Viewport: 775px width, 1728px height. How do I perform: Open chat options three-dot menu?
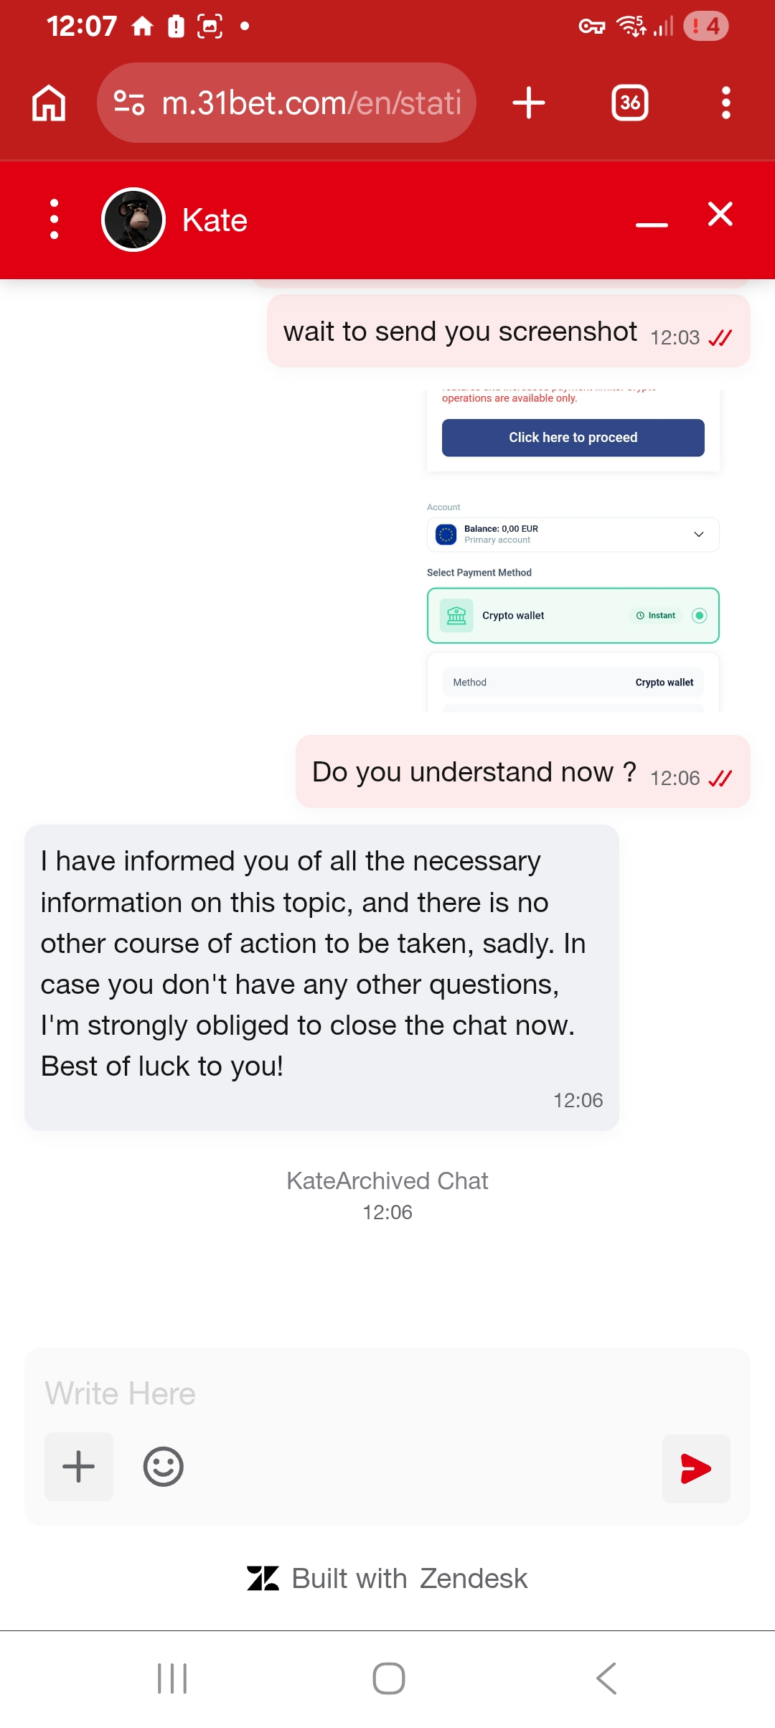coord(54,219)
